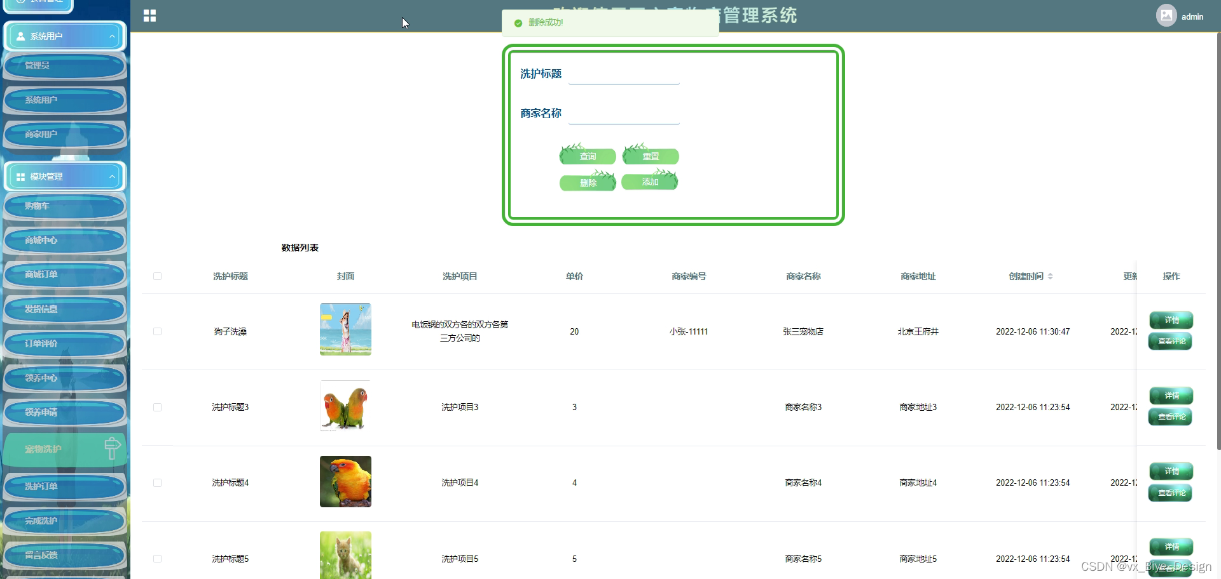Click the 添加 add button

[650, 182]
